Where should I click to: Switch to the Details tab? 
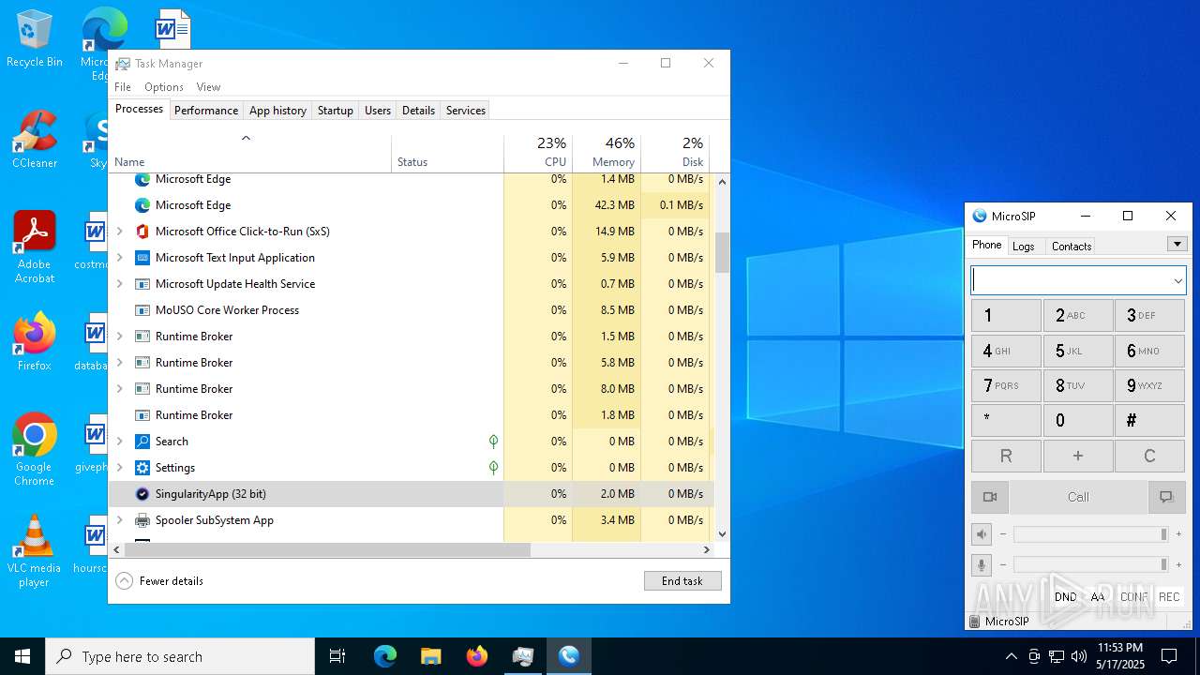click(418, 111)
